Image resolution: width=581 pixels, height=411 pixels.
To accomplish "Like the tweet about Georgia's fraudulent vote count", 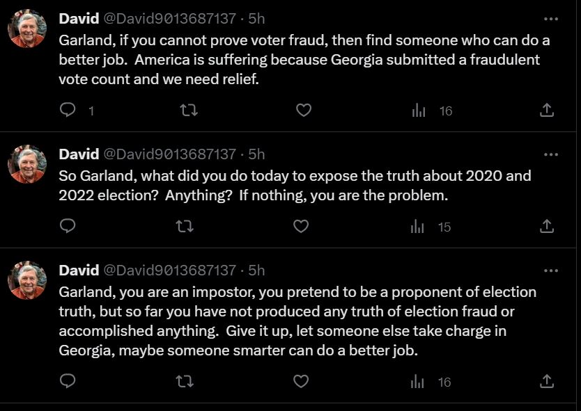I will pyautogui.click(x=304, y=110).
